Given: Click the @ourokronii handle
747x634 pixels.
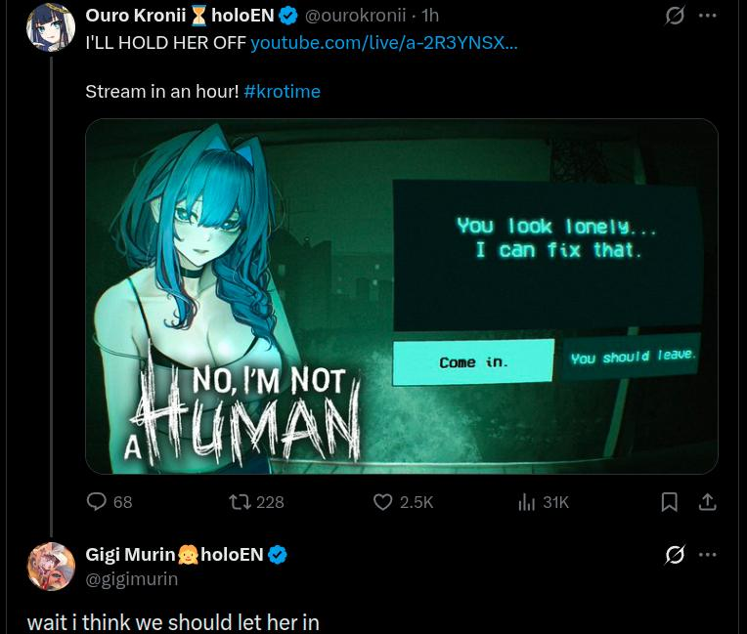Looking at the screenshot, I should (x=355, y=16).
